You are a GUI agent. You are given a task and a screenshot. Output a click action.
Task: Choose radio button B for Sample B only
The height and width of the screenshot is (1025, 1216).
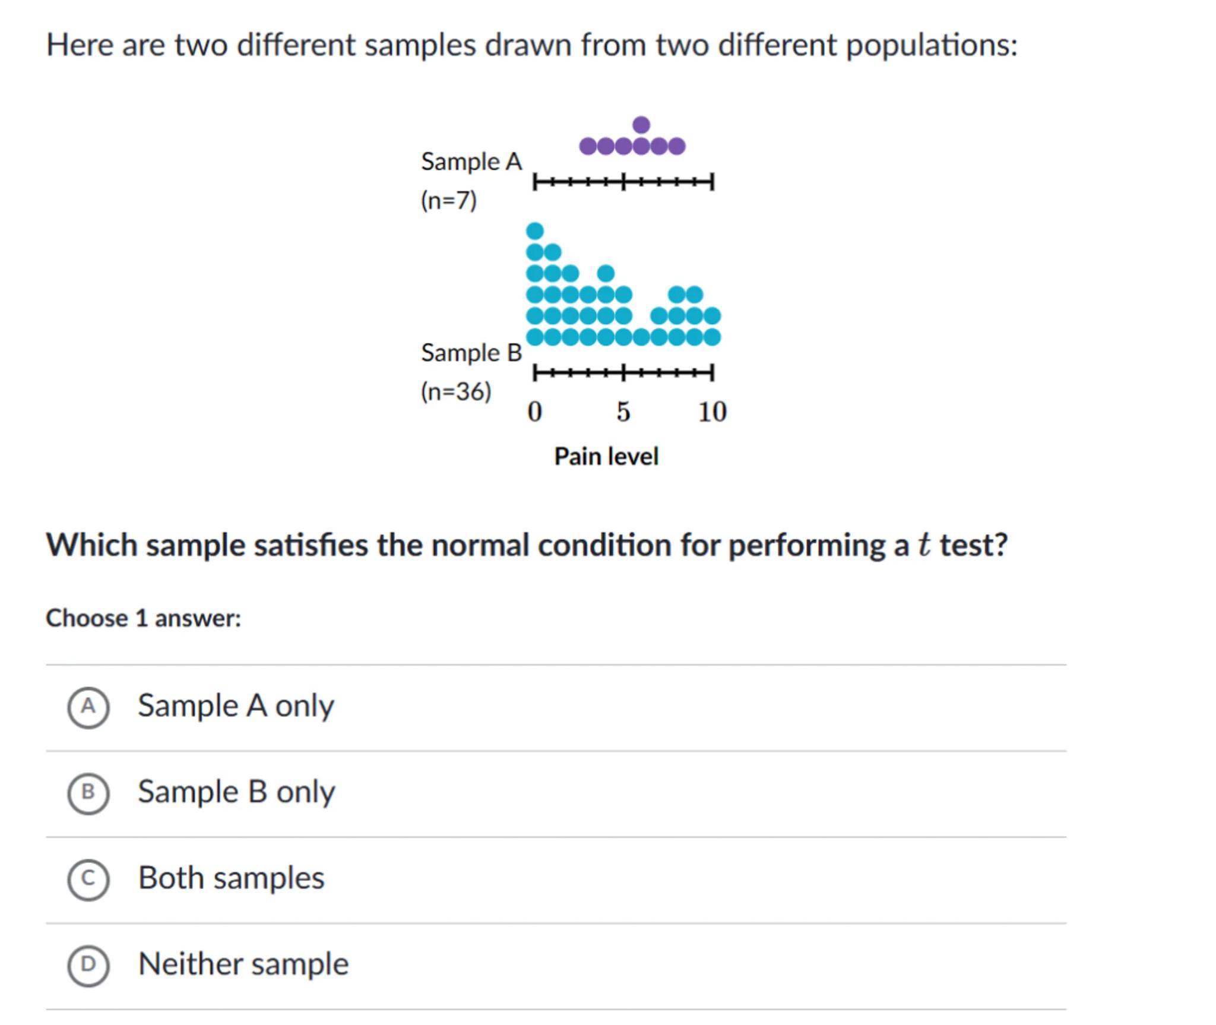click(x=88, y=793)
